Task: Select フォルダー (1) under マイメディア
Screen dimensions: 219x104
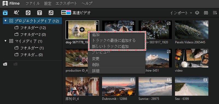Action: 29,48
